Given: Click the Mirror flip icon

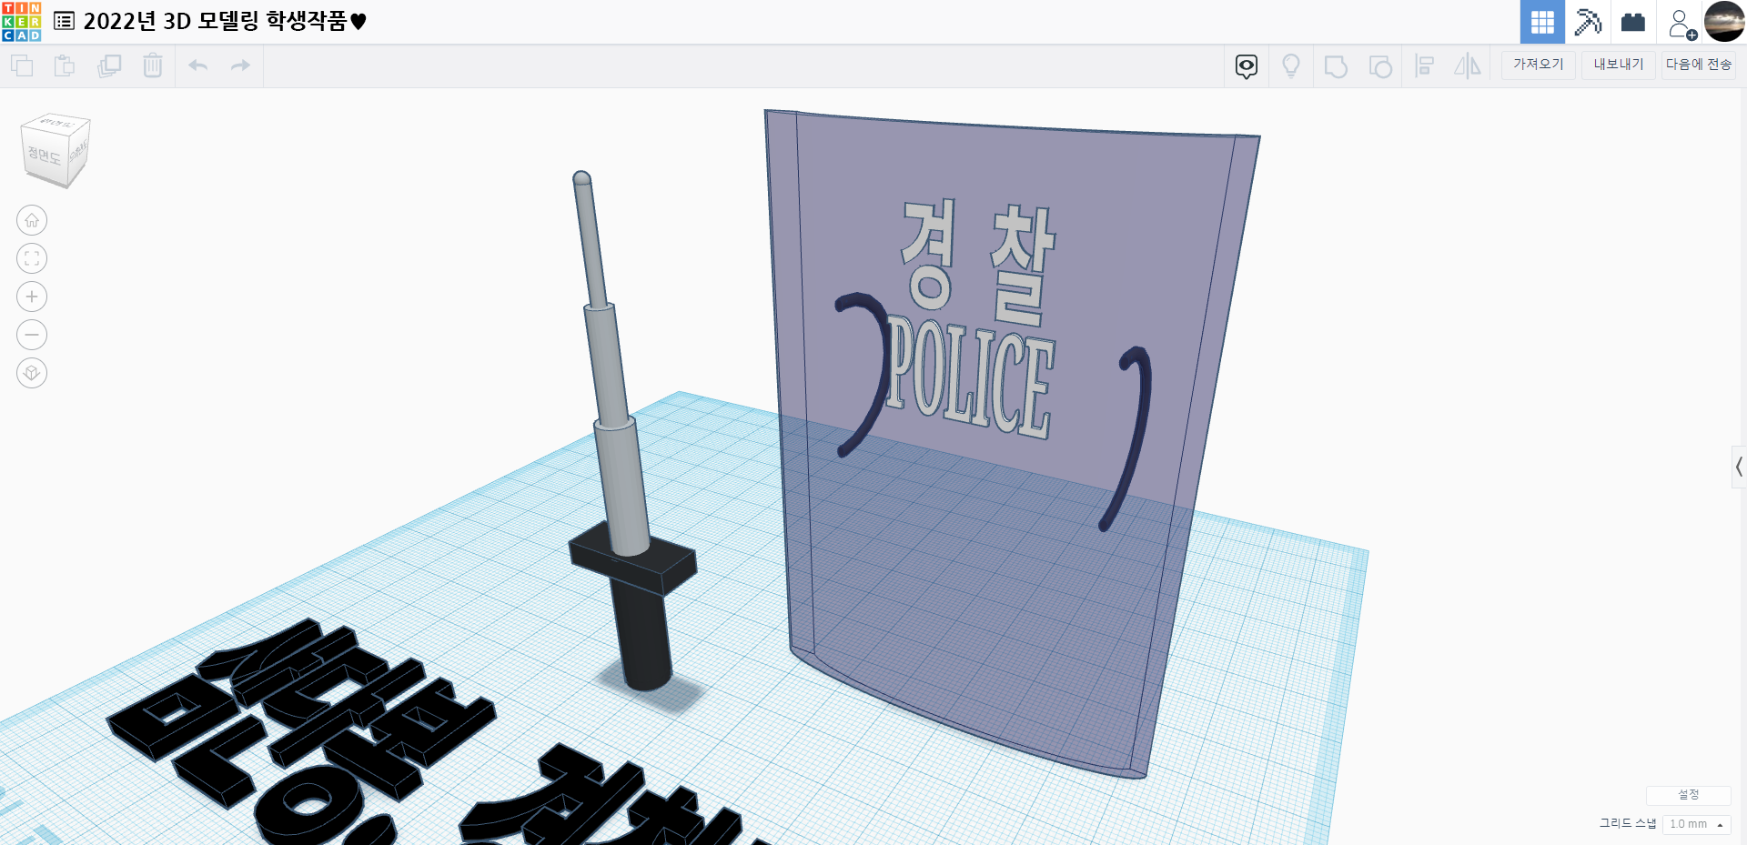Looking at the screenshot, I should (x=1467, y=65).
